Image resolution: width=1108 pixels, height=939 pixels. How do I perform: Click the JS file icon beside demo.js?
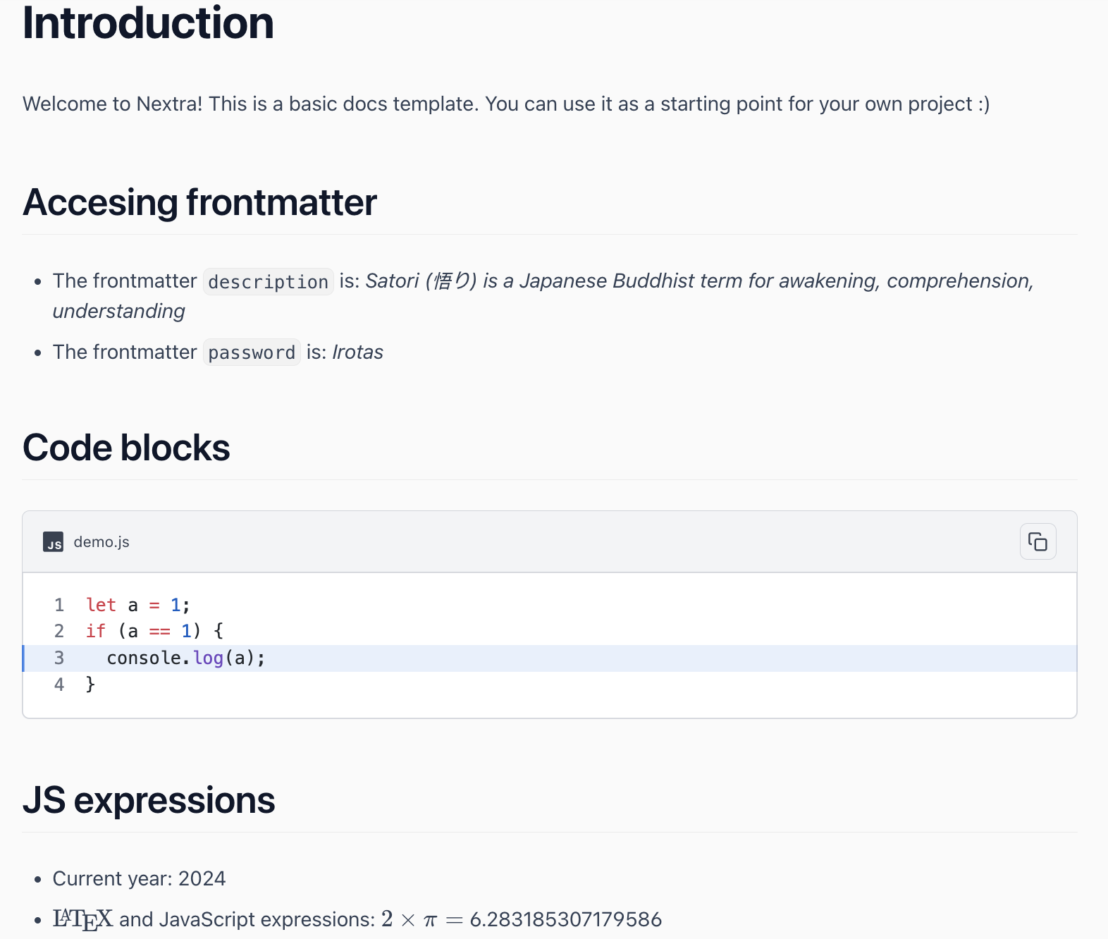coord(53,542)
